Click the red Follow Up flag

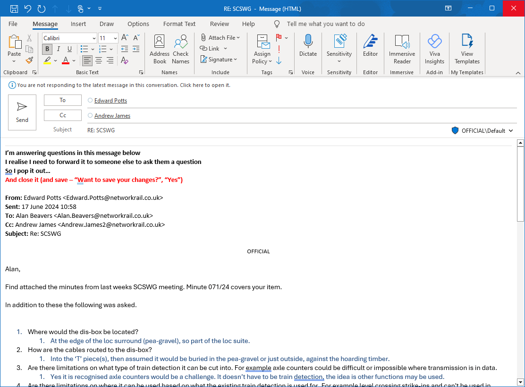(279, 37)
